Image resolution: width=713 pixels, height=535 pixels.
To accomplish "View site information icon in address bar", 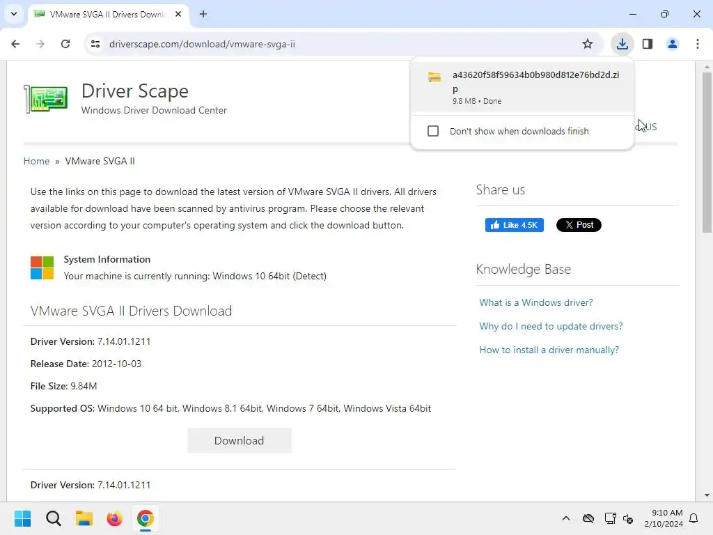I will 95,44.
